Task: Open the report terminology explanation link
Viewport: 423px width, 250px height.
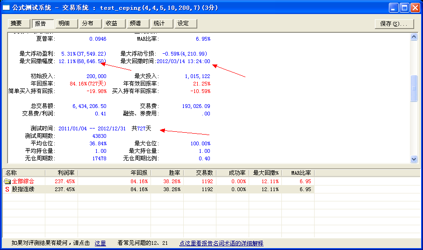Action: point(221,243)
